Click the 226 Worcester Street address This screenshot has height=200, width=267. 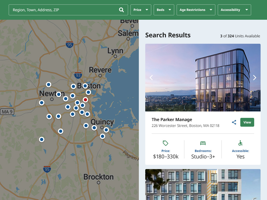(x=185, y=126)
